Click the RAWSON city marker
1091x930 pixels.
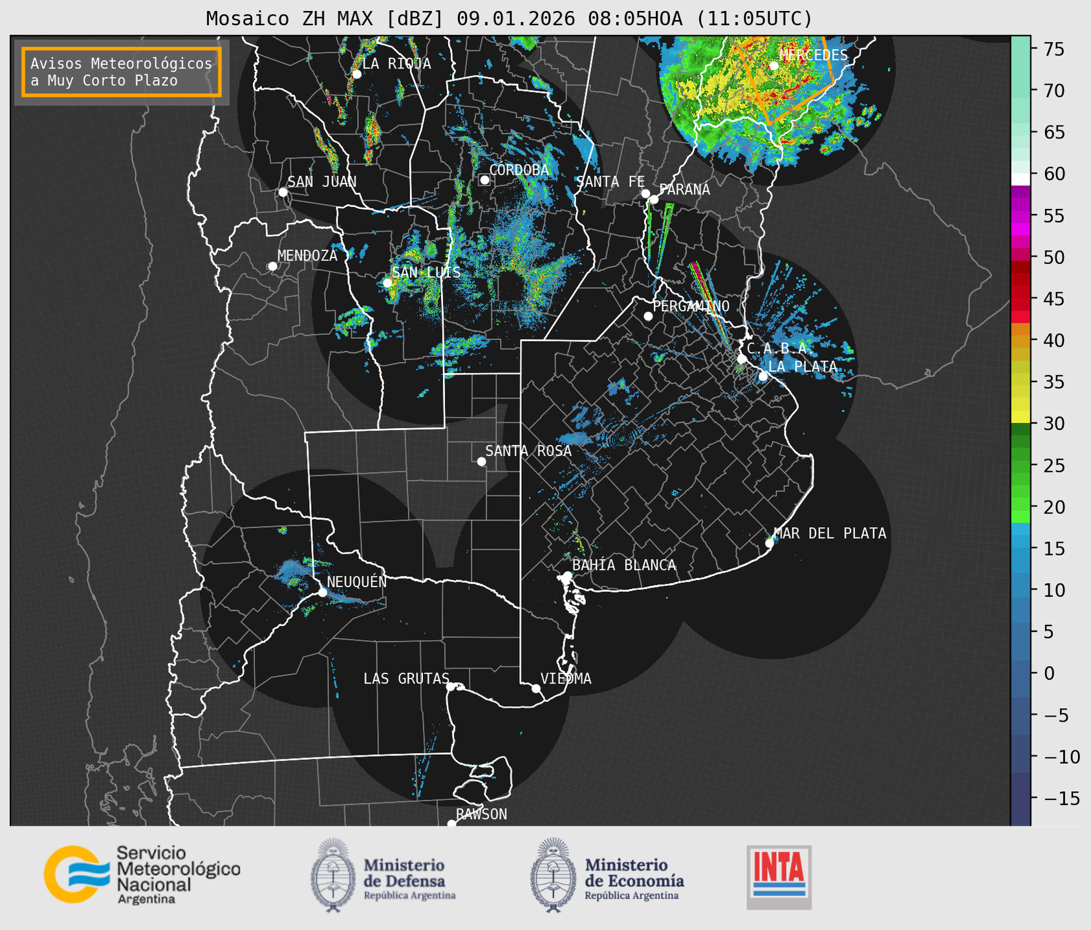pyautogui.click(x=451, y=824)
